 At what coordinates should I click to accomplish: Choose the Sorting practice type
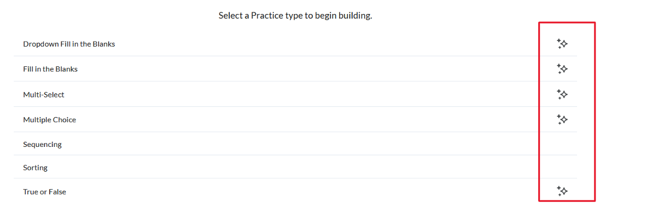(295, 167)
